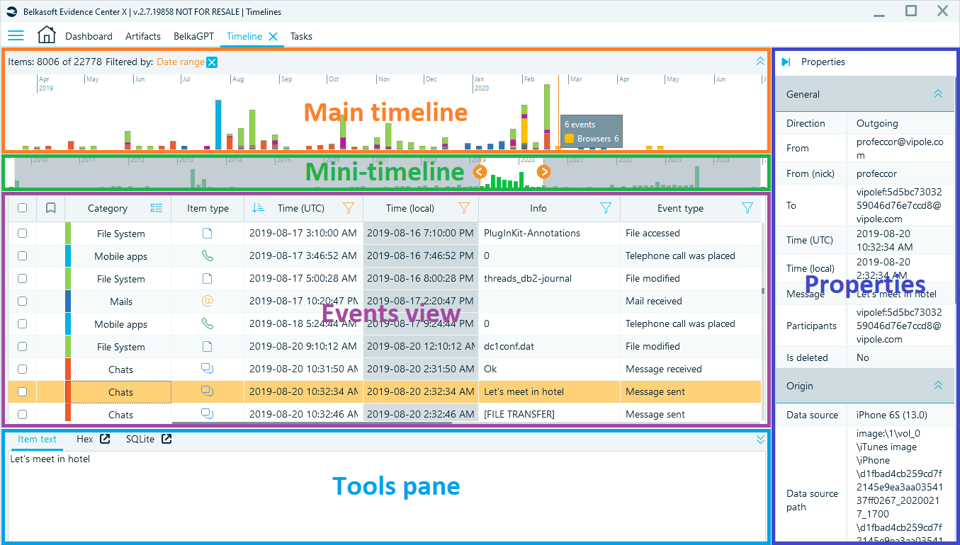Click phone icon in 5:24:44 AM call row

[x=208, y=324]
